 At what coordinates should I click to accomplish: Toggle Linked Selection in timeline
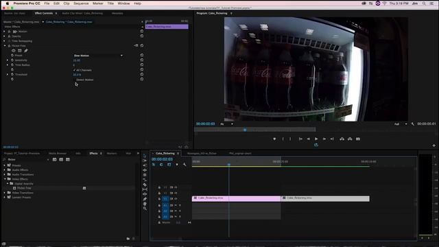(x=169, y=165)
